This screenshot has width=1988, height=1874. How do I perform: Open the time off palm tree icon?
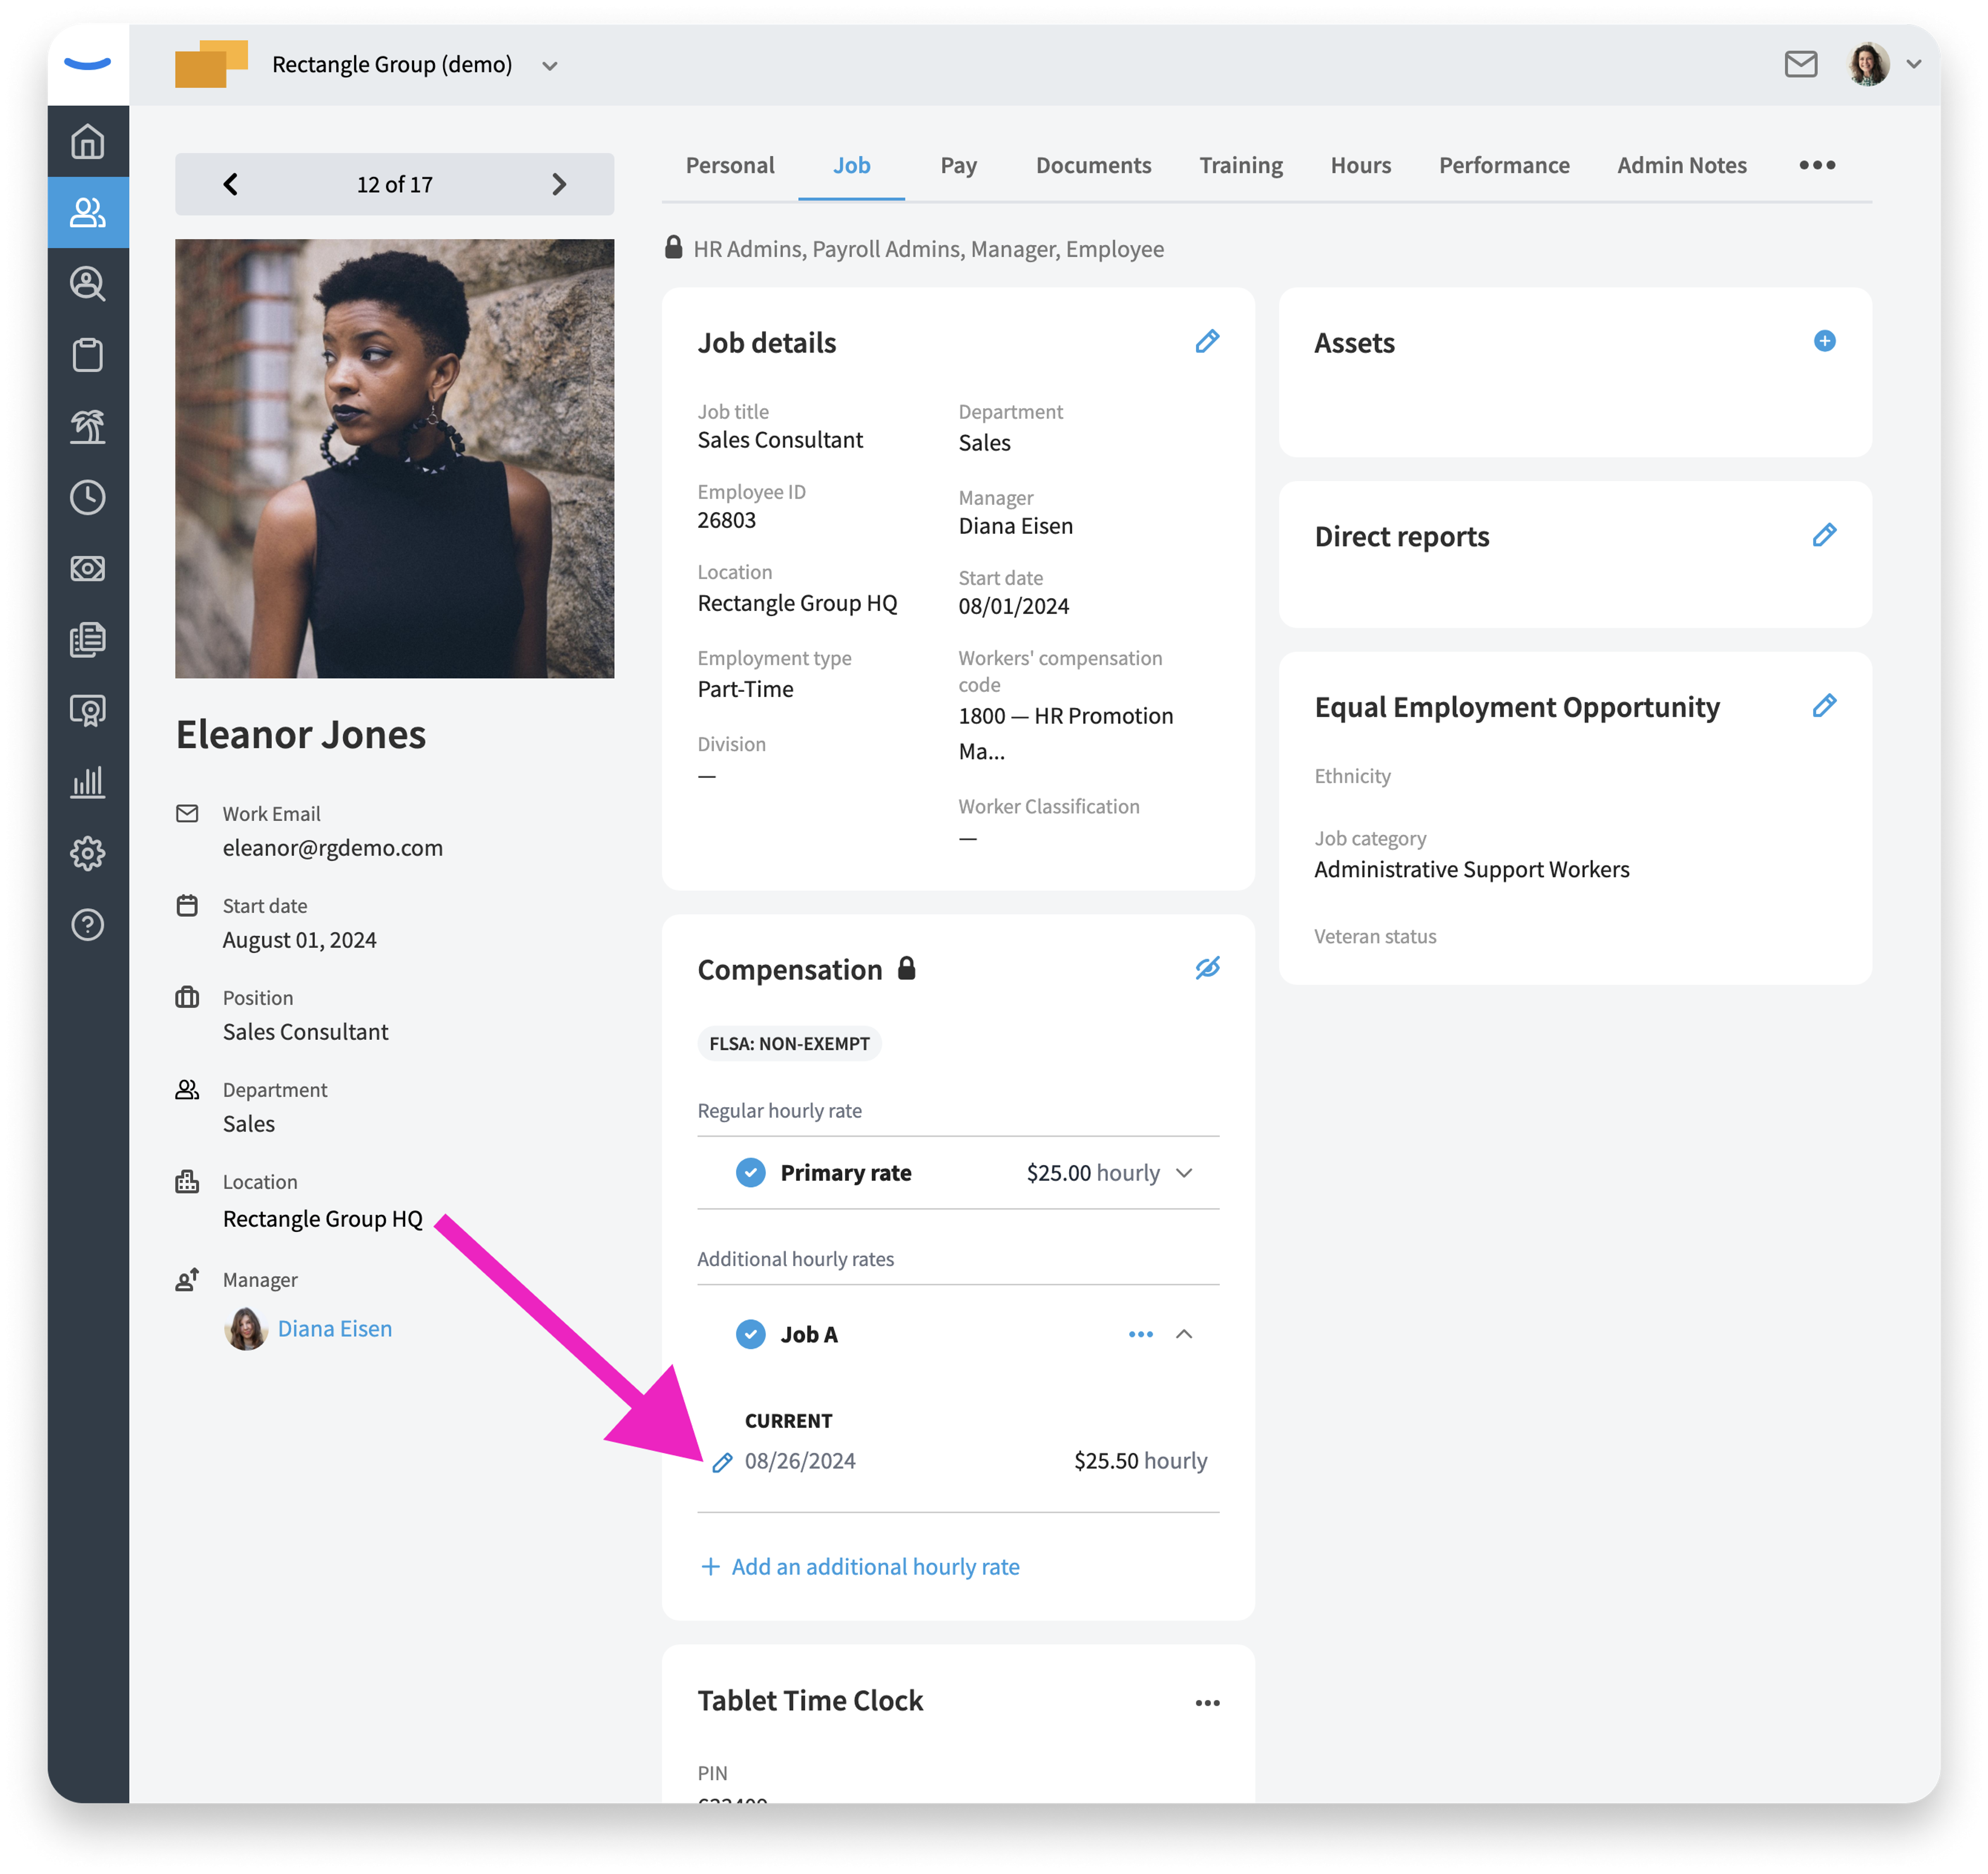coord(88,426)
